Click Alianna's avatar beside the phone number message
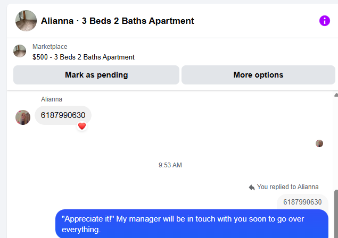Image resolution: width=338 pixels, height=238 pixels. click(23, 117)
